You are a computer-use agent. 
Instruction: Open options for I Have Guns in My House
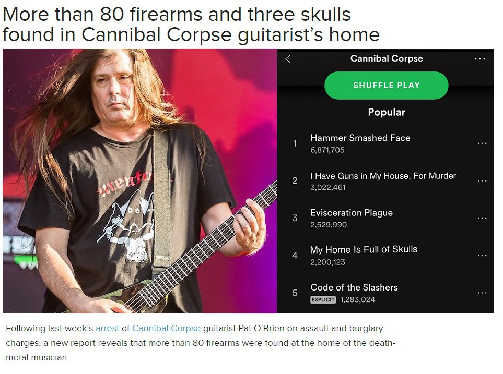482,181
